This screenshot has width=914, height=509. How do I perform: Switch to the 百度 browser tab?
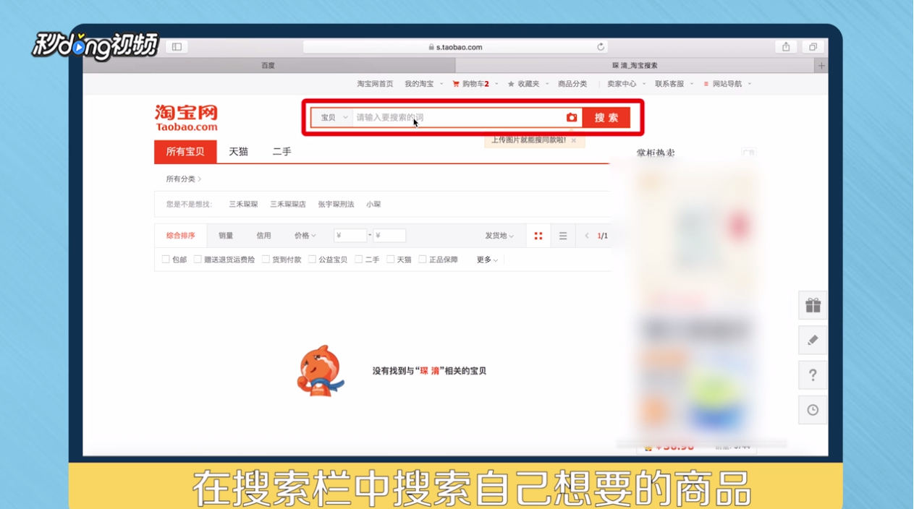point(268,66)
